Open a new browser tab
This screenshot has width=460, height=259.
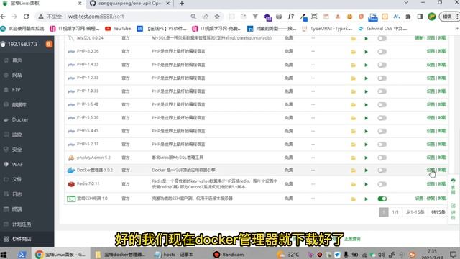click(182, 4)
